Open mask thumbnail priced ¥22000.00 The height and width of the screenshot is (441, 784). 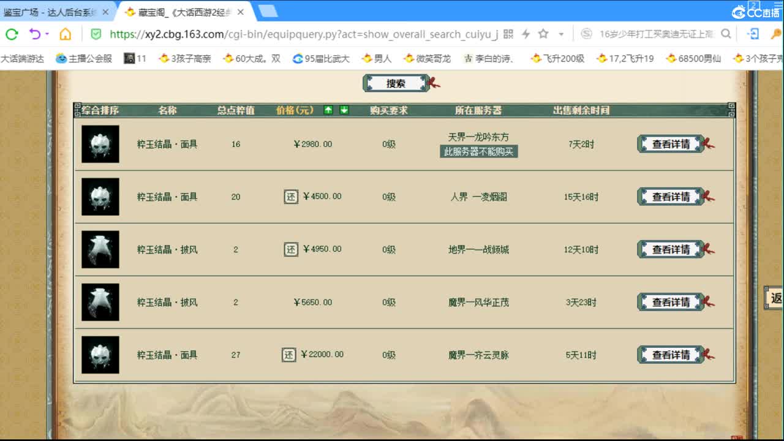100,355
